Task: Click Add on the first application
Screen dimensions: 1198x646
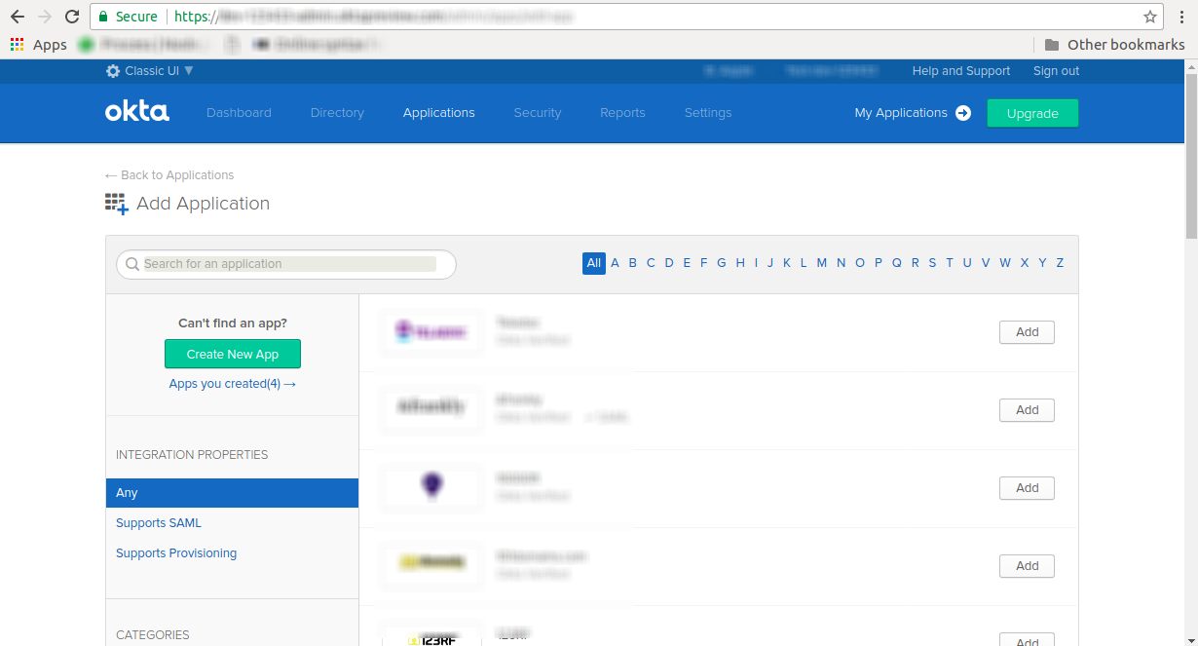Action: pyautogui.click(x=1027, y=332)
